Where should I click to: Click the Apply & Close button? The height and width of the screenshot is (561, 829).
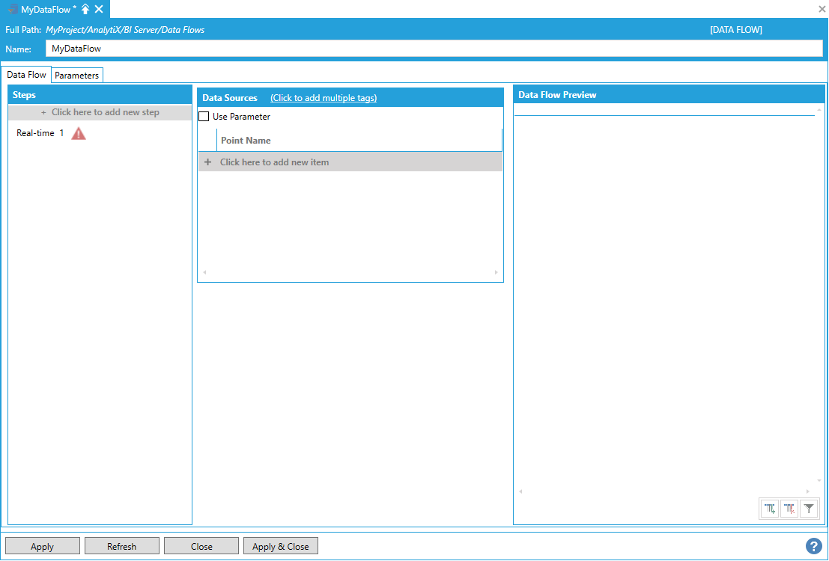pos(280,547)
